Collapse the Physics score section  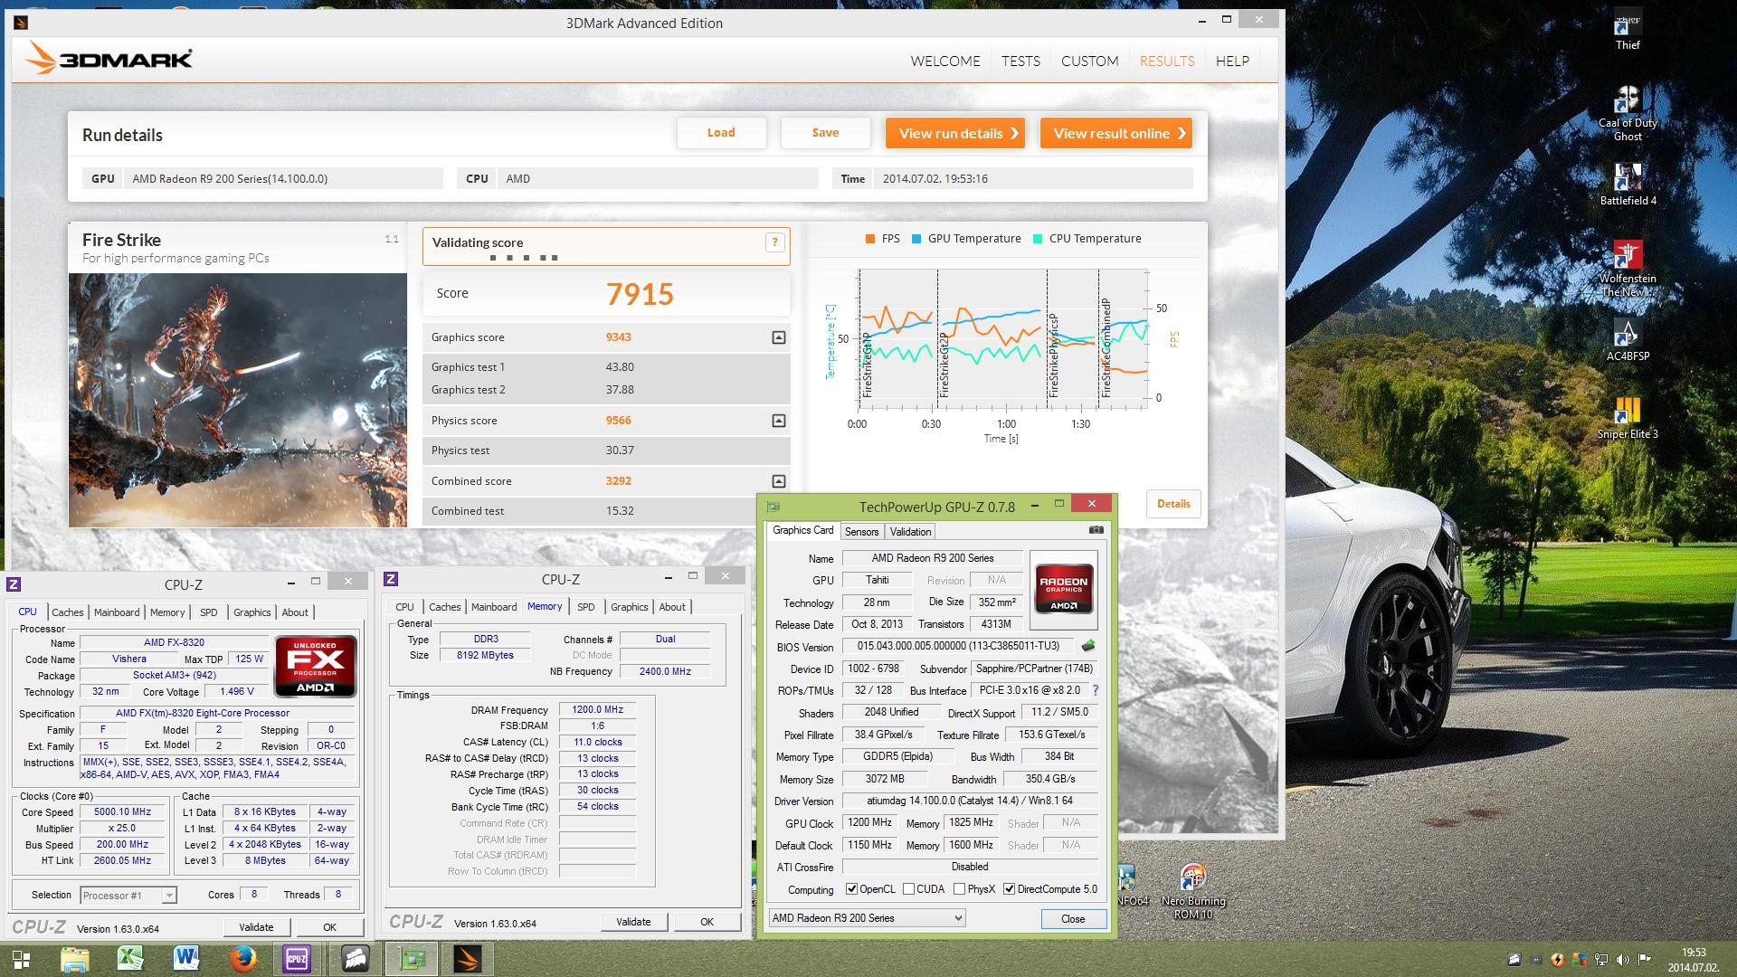tap(778, 421)
